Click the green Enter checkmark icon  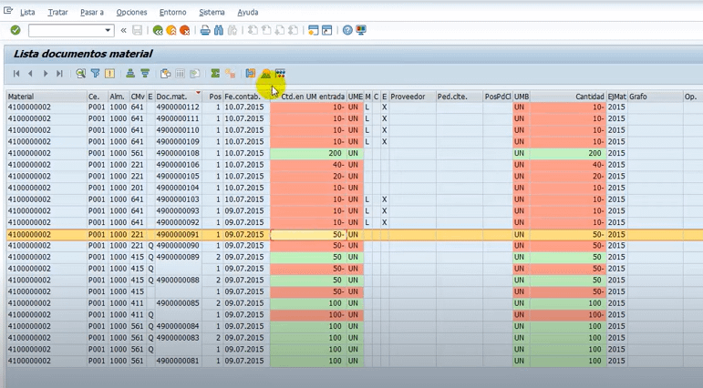click(x=15, y=30)
